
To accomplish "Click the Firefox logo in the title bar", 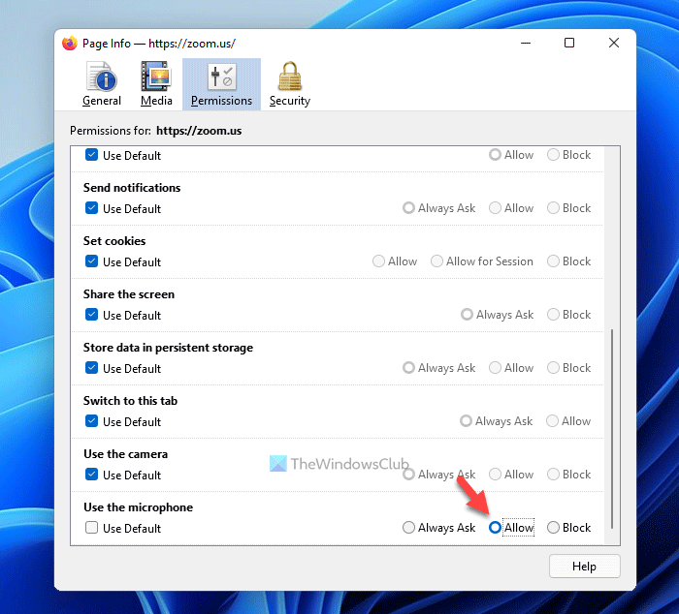I will (69, 44).
